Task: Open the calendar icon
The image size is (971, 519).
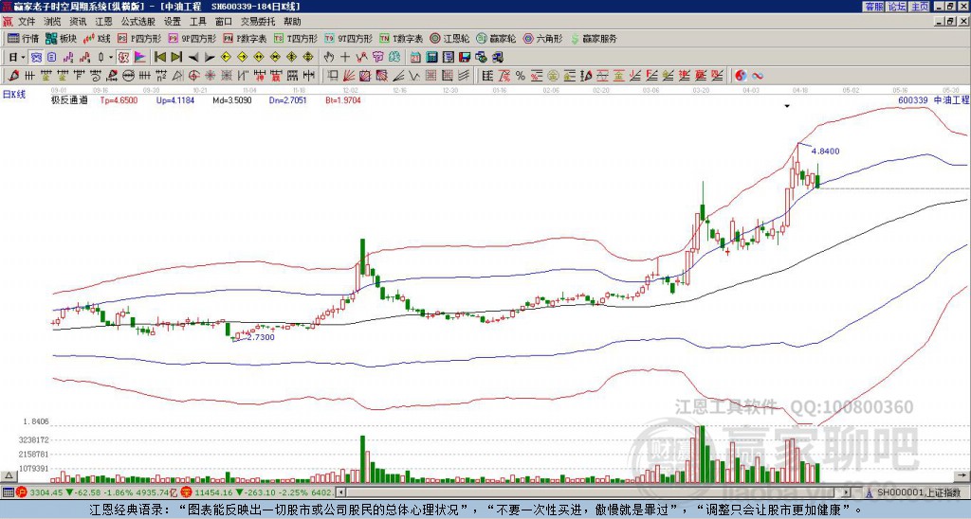Action: (415, 57)
